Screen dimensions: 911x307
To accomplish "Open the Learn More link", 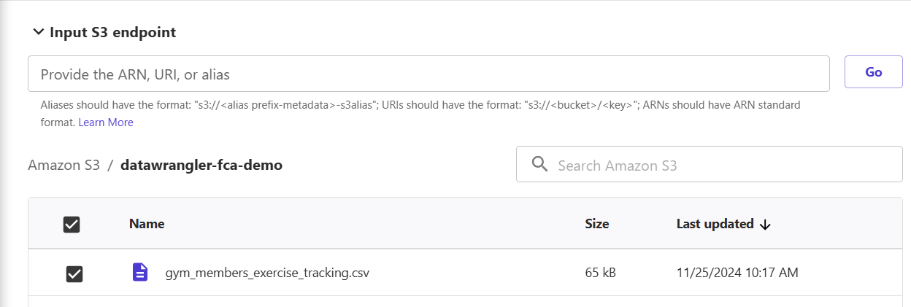I will (x=106, y=123).
